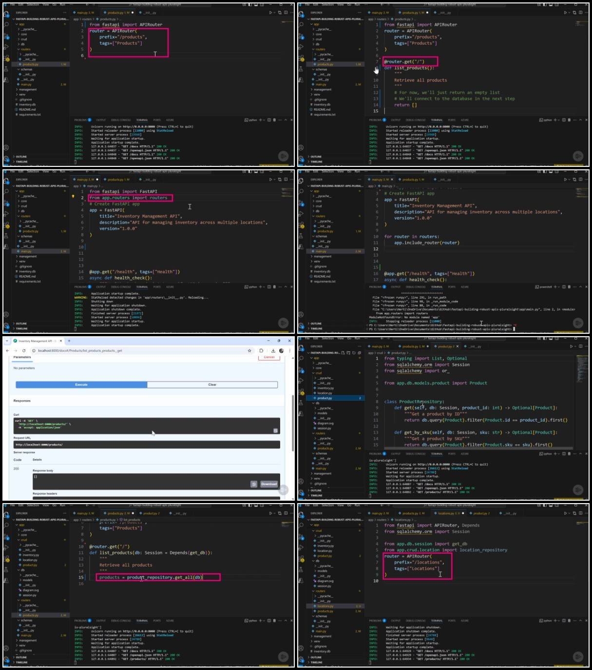Screen dimensions: 592x670
Task: Click New File in the ProductRepository window's Explorer header
Action: coord(344,352)
